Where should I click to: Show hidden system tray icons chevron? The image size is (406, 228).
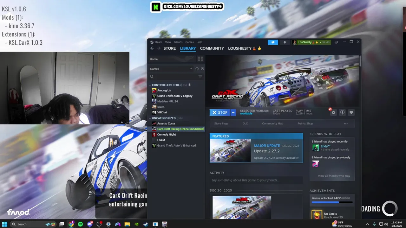[x=367, y=224]
